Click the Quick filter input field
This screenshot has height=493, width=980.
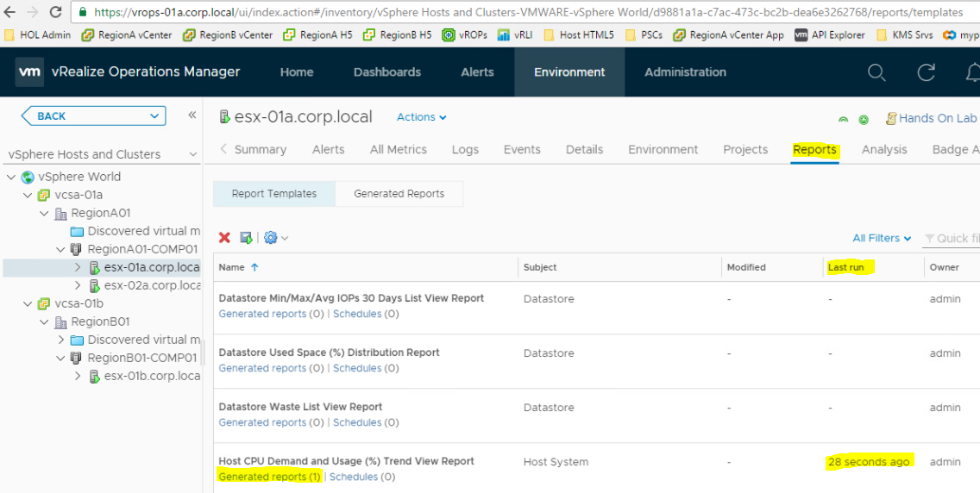click(952, 238)
